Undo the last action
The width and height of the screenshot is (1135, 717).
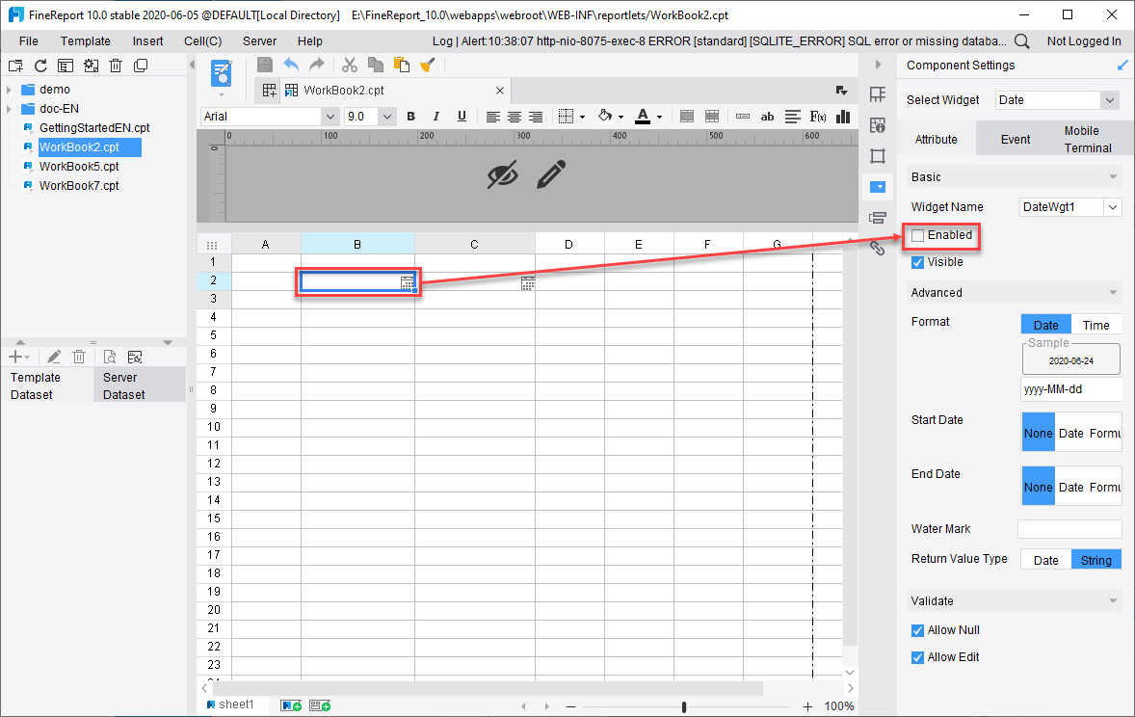[291, 66]
